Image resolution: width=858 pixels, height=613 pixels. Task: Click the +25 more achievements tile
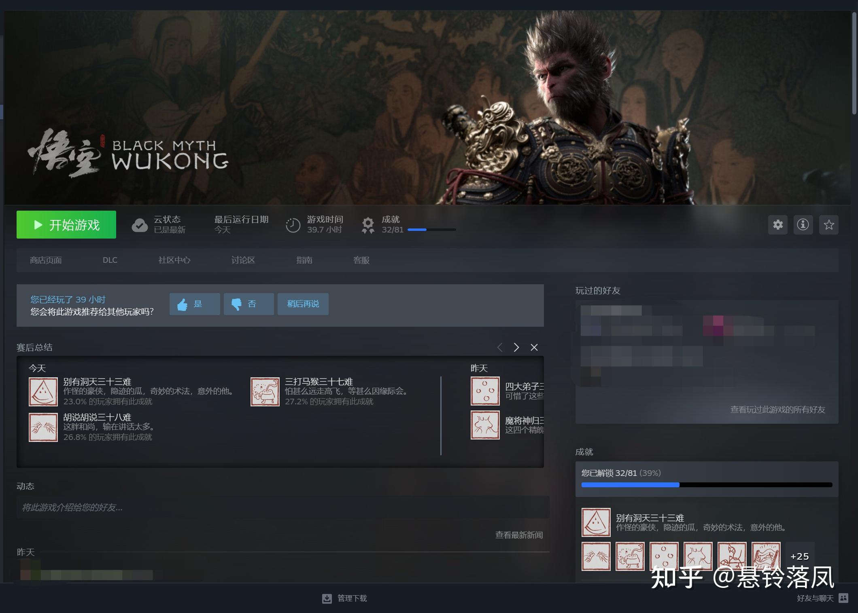799,556
